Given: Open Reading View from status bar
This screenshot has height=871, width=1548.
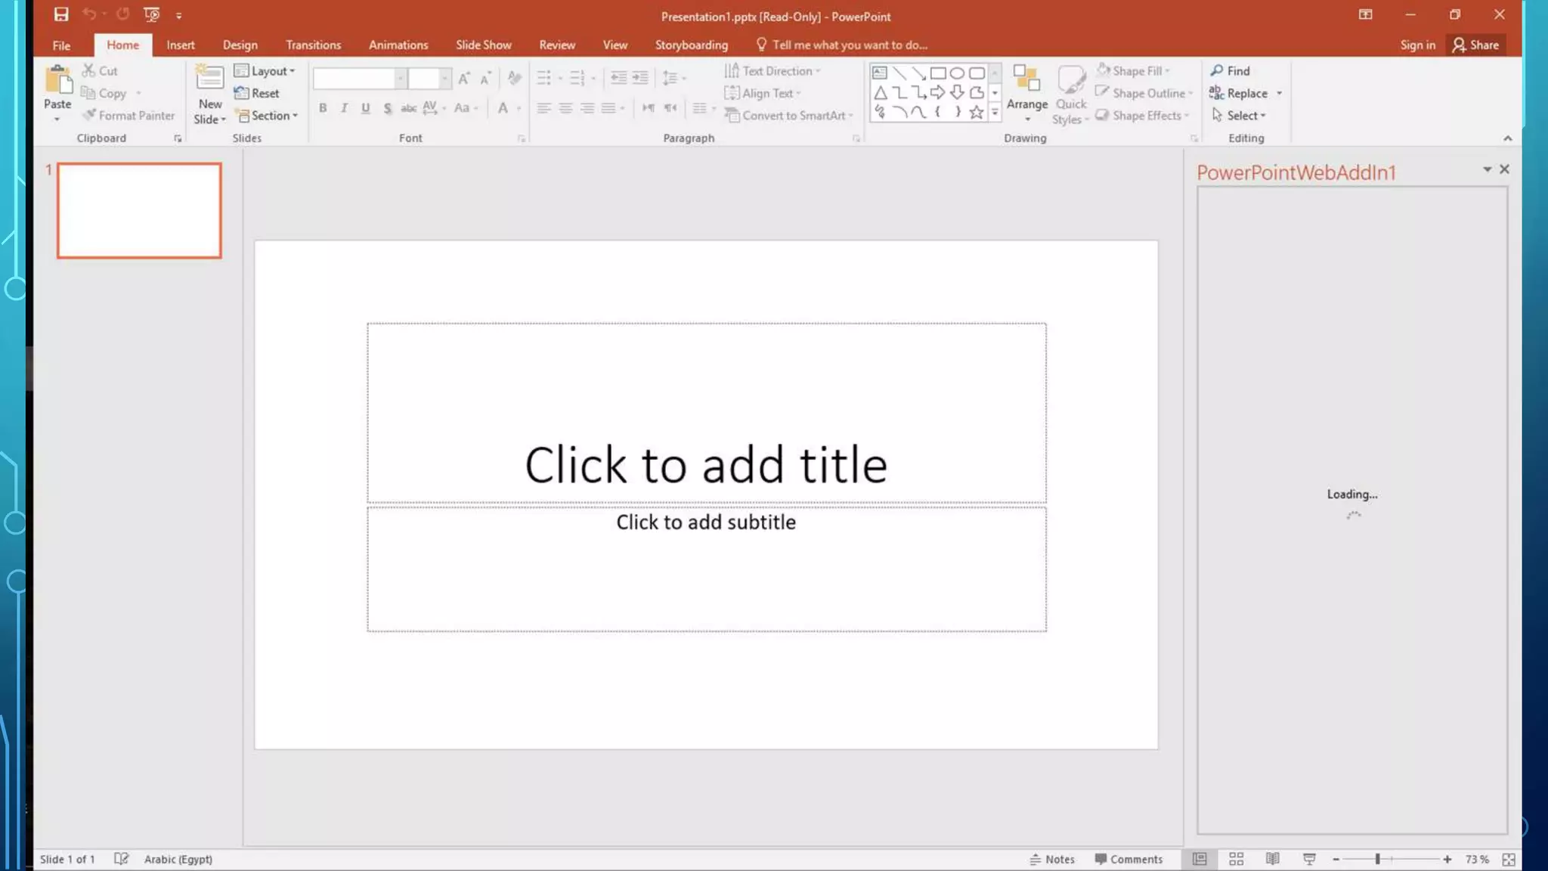Looking at the screenshot, I should [x=1273, y=859].
